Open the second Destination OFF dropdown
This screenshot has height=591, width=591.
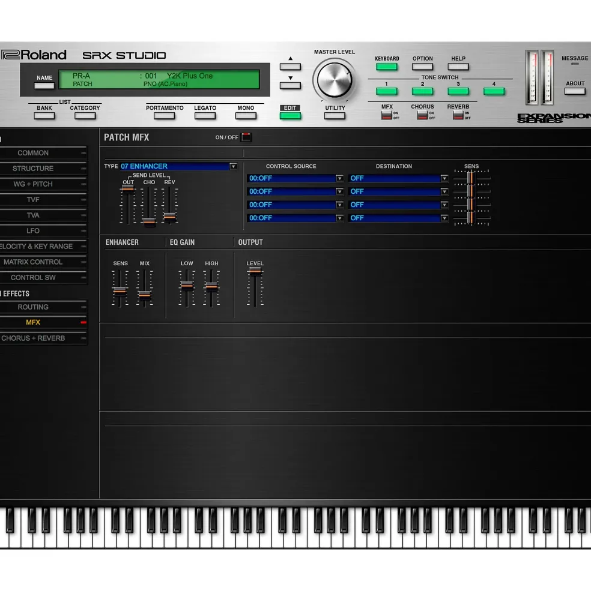[398, 191]
